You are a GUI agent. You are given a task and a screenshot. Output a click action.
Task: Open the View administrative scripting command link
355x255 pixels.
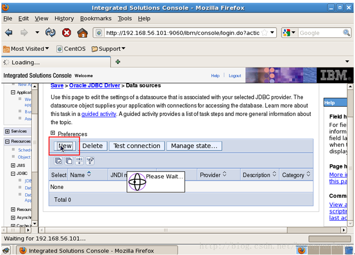pos(338,211)
